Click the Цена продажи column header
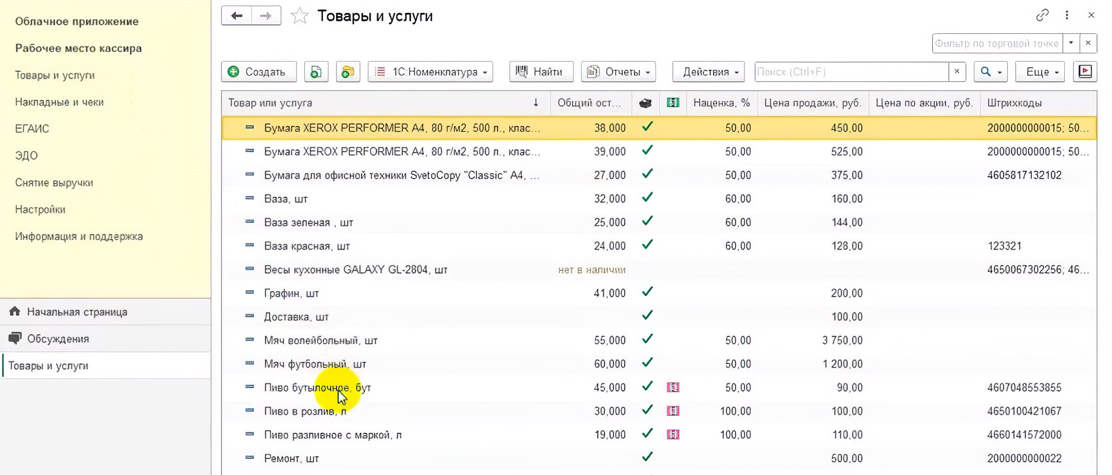Viewport: 1112px width, 475px height. pyautogui.click(x=813, y=103)
